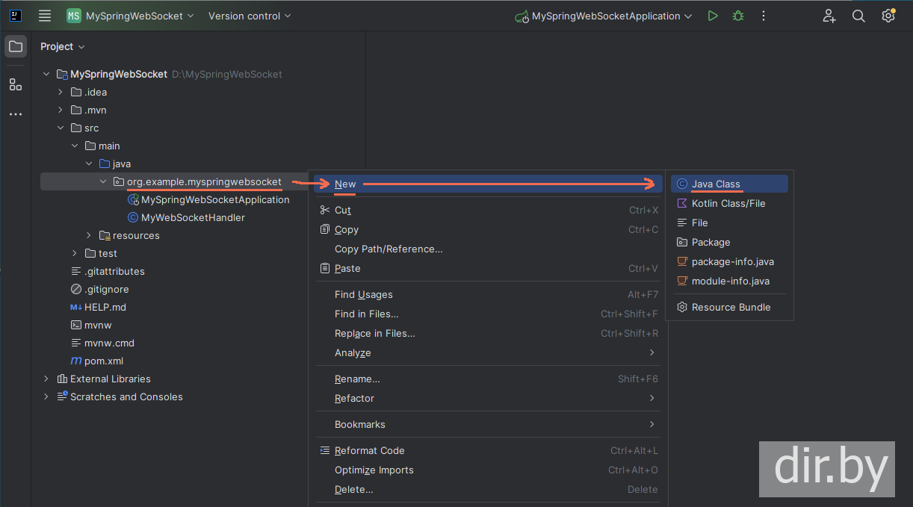Collapse the java folder chevron
The image size is (913, 507).
[89, 164]
